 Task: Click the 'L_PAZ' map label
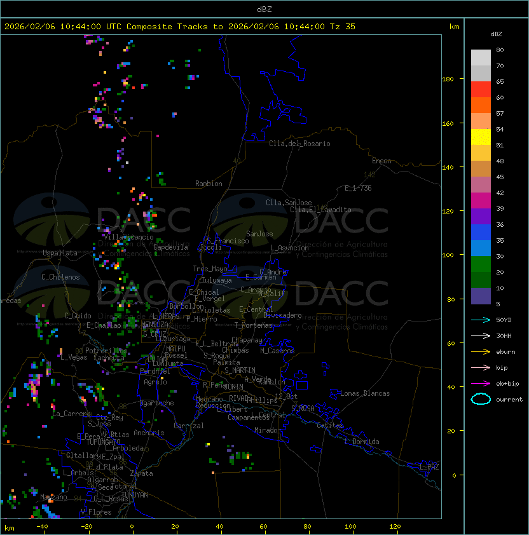pos(429,467)
